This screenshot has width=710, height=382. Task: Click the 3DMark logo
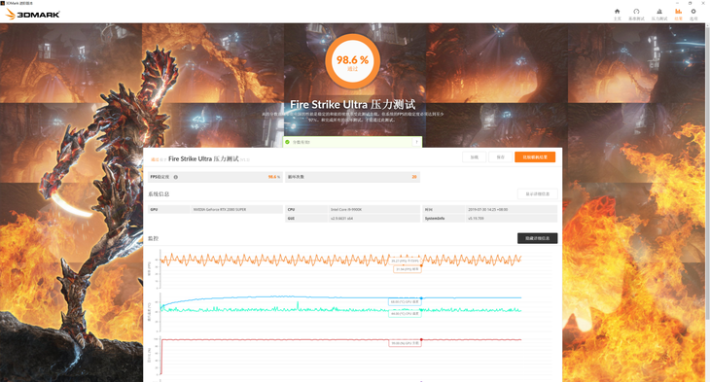point(33,14)
